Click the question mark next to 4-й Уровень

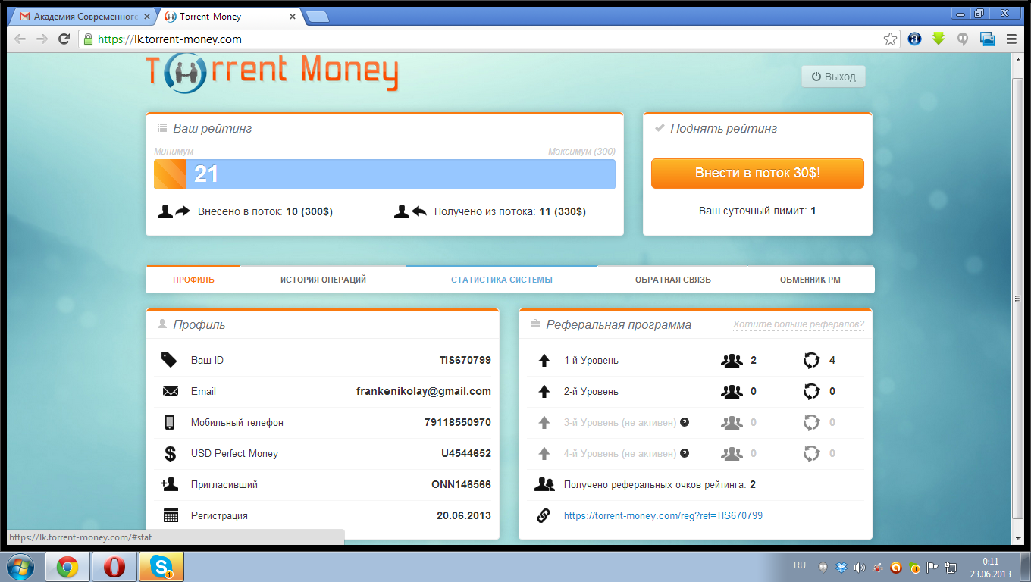point(685,453)
